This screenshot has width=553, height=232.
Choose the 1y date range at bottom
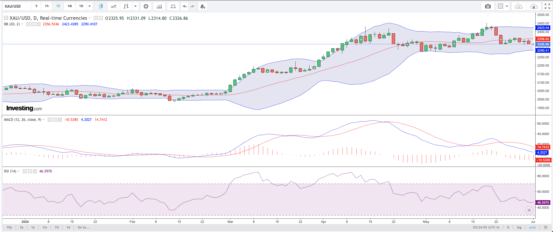pos(33,227)
